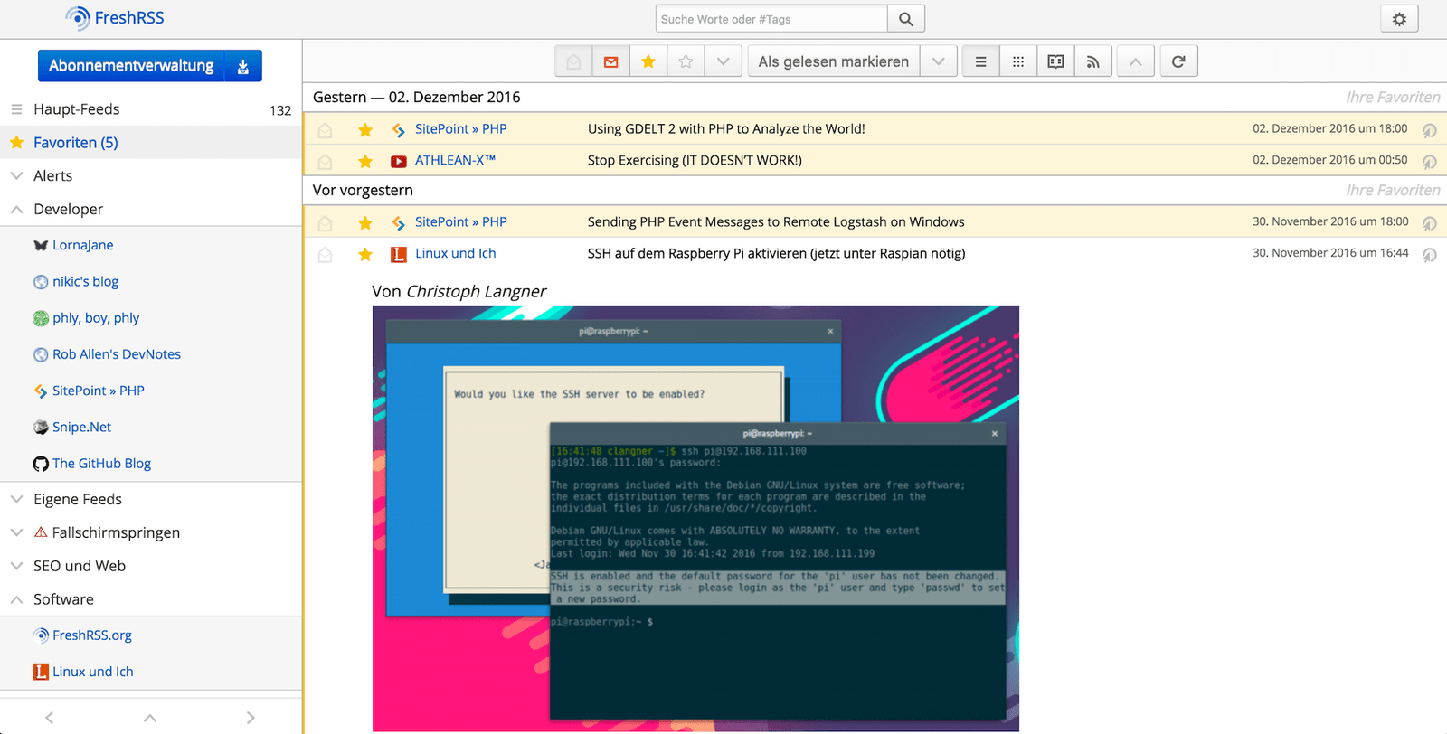1447x734 pixels.
Task: Refresh feeds with the reload icon
Action: [1178, 61]
